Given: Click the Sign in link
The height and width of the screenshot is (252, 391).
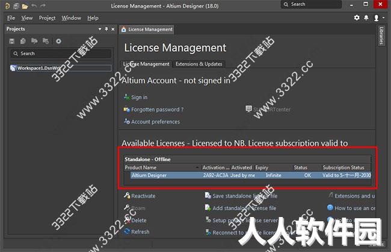Looking at the screenshot, I should pyautogui.click(x=139, y=97).
